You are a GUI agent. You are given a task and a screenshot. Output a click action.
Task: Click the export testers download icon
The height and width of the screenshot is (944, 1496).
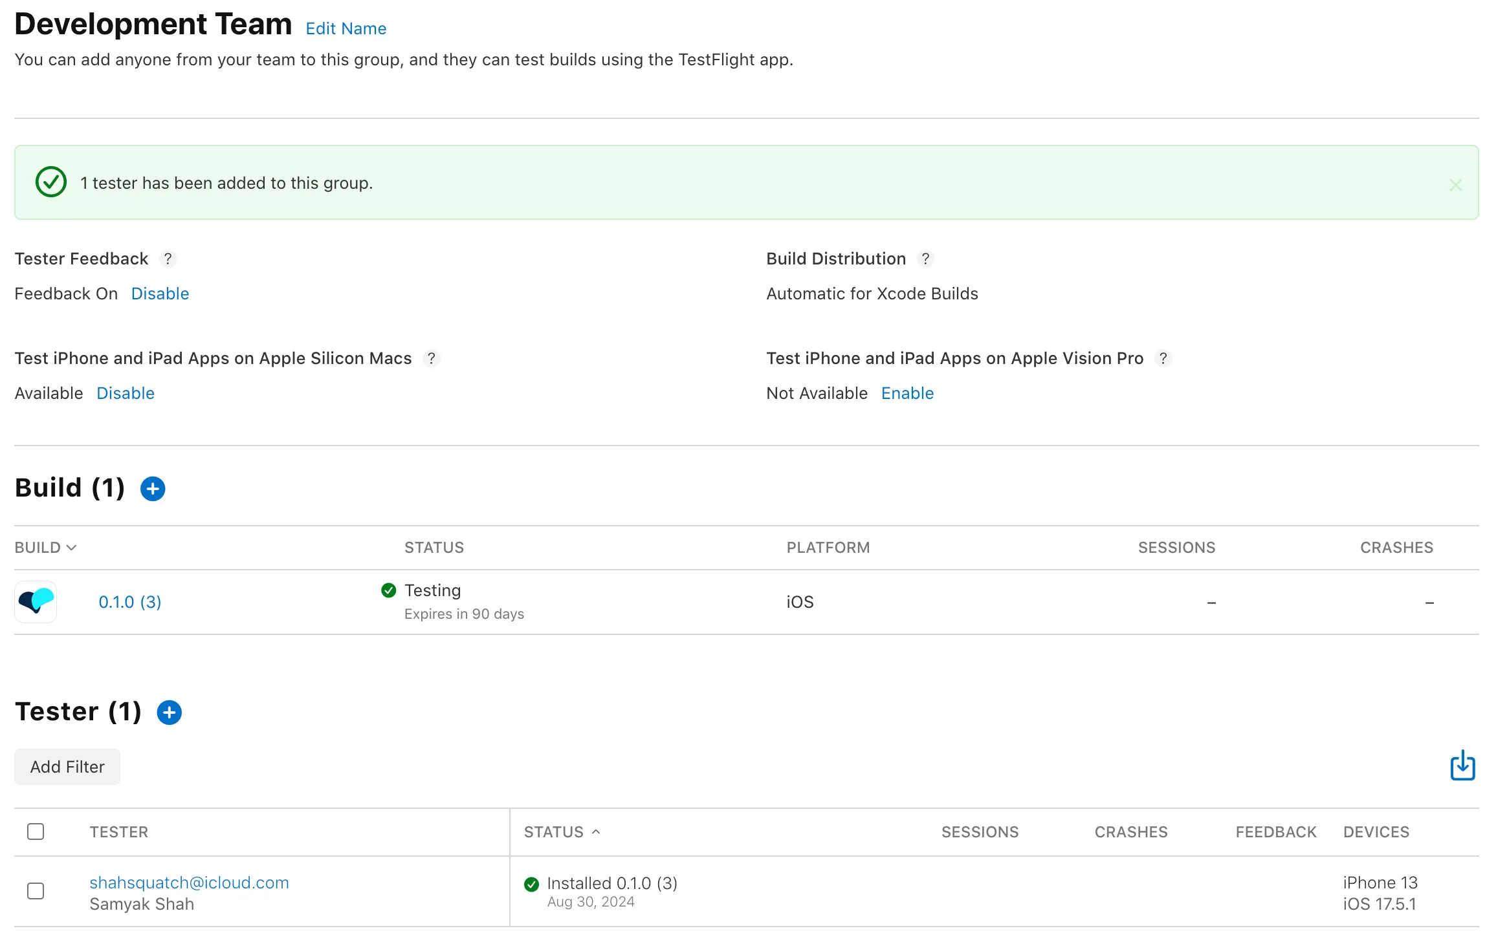point(1462,766)
